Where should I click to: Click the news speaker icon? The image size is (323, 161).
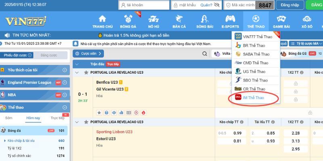coord(7,35)
